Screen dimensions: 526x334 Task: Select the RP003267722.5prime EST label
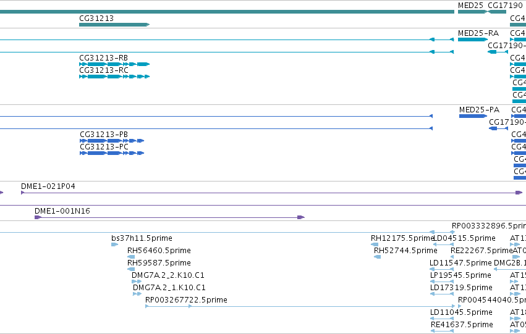(186, 300)
